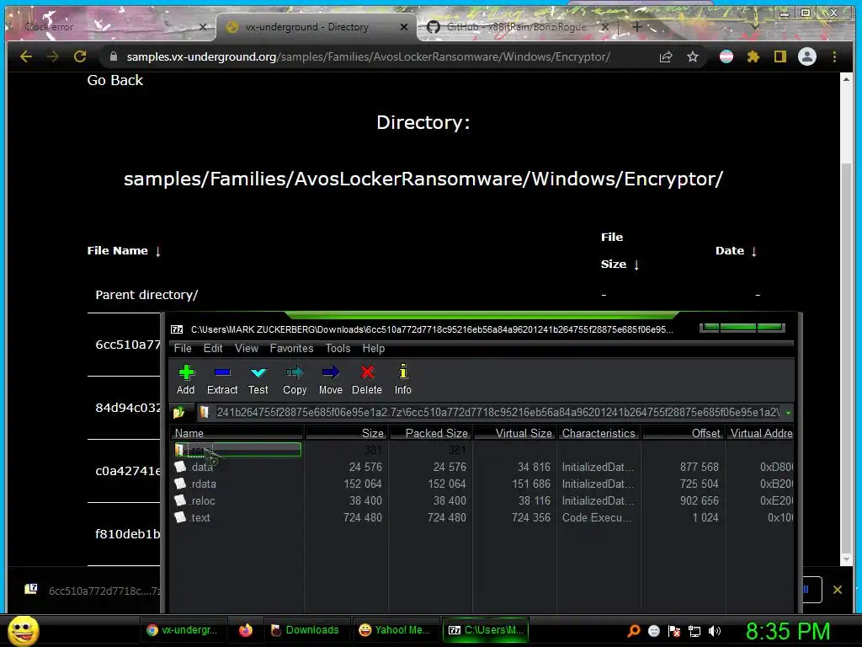The width and height of the screenshot is (862, 647).
Task: Open the View menu in 7-Zip
Action: coord(247,348)
